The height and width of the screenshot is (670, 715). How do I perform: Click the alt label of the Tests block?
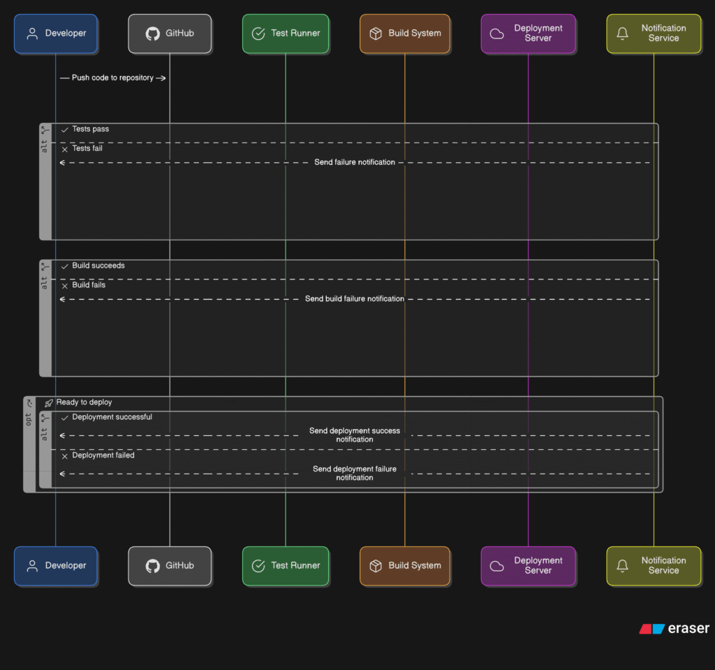[x=44, y=146]
